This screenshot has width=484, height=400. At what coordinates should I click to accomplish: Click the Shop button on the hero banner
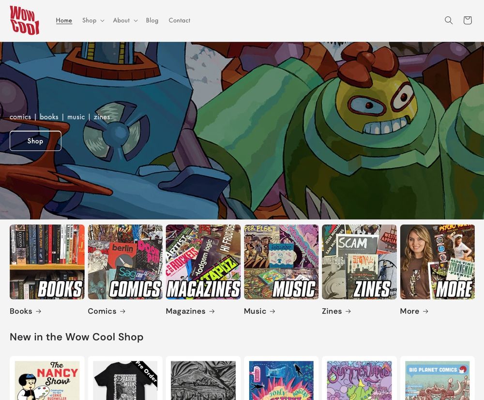[x=35, y=141]
